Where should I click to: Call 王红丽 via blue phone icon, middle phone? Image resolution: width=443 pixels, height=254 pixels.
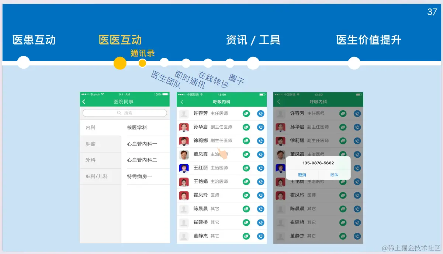[x=261, y=168]
